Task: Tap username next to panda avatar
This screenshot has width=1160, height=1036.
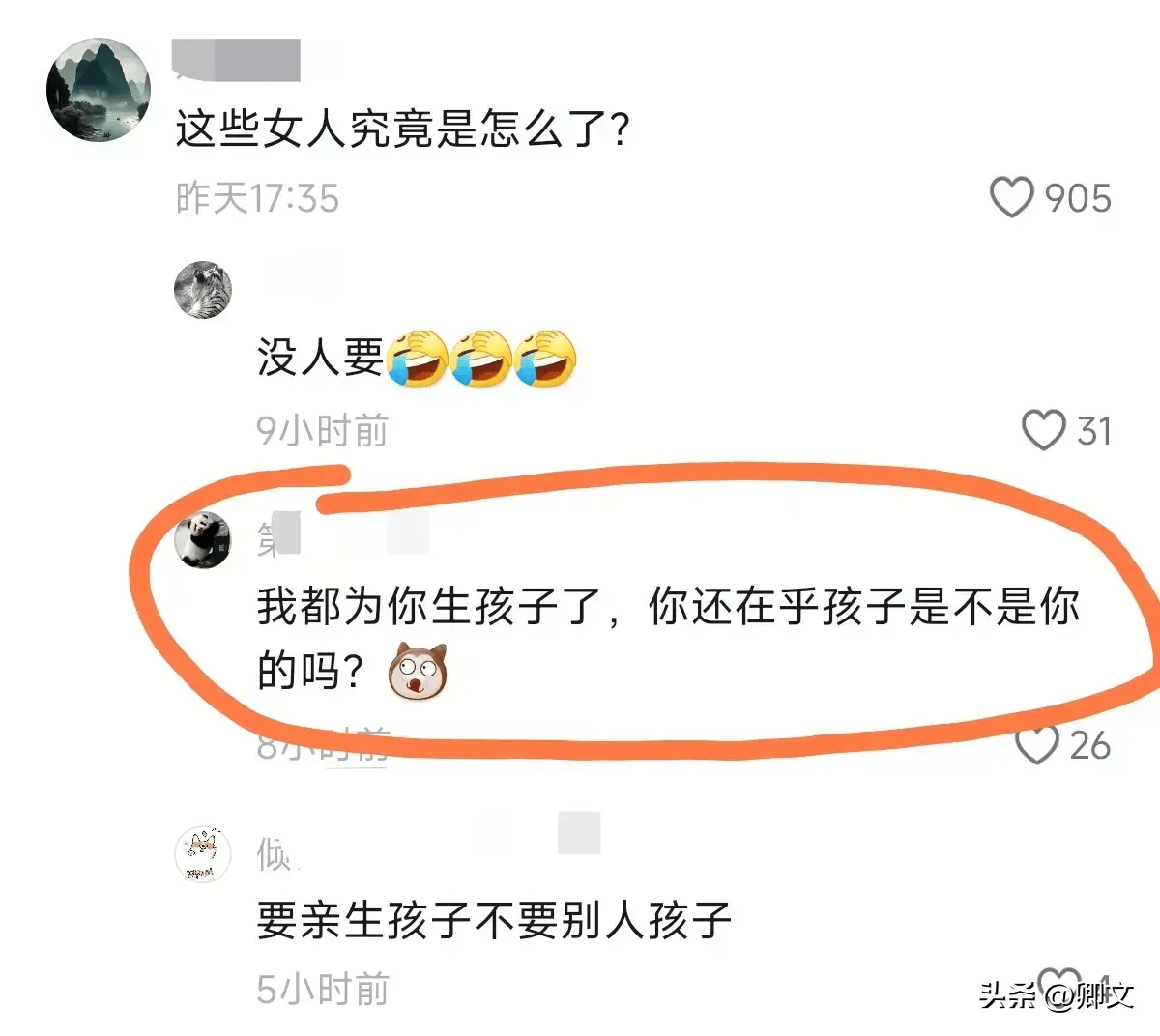Action: tap(342, 535)
